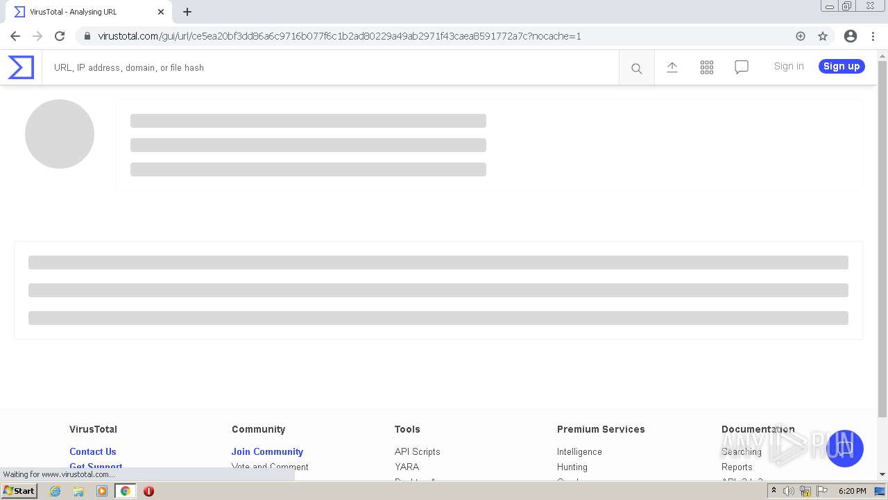Click the install/add circle-plus icon in address bar
The image size is (888, 500).
pos(801,36)
